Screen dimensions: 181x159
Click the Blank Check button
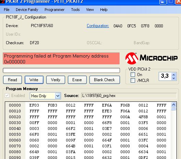point(105,80)
